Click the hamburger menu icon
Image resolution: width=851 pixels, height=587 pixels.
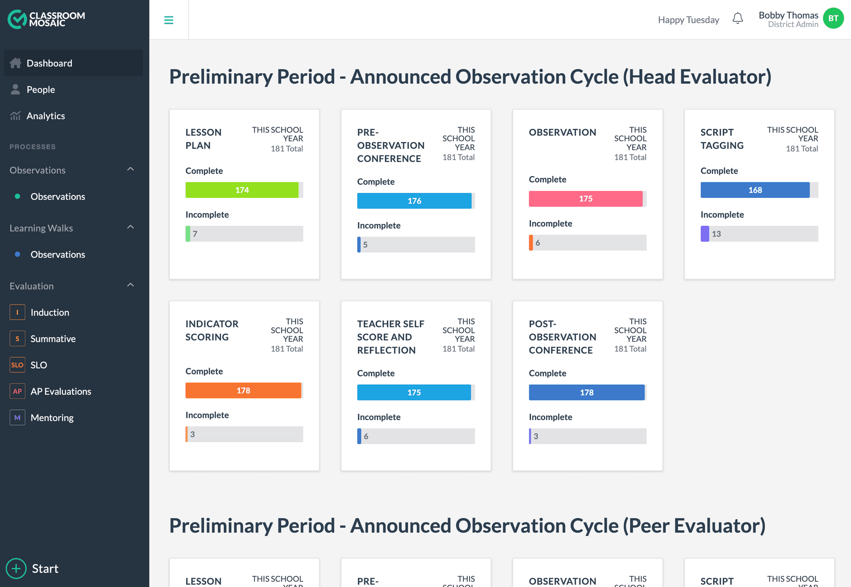(168, 20)
